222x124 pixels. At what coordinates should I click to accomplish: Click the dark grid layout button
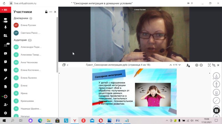pyautogui.click(x=216, y=111)
